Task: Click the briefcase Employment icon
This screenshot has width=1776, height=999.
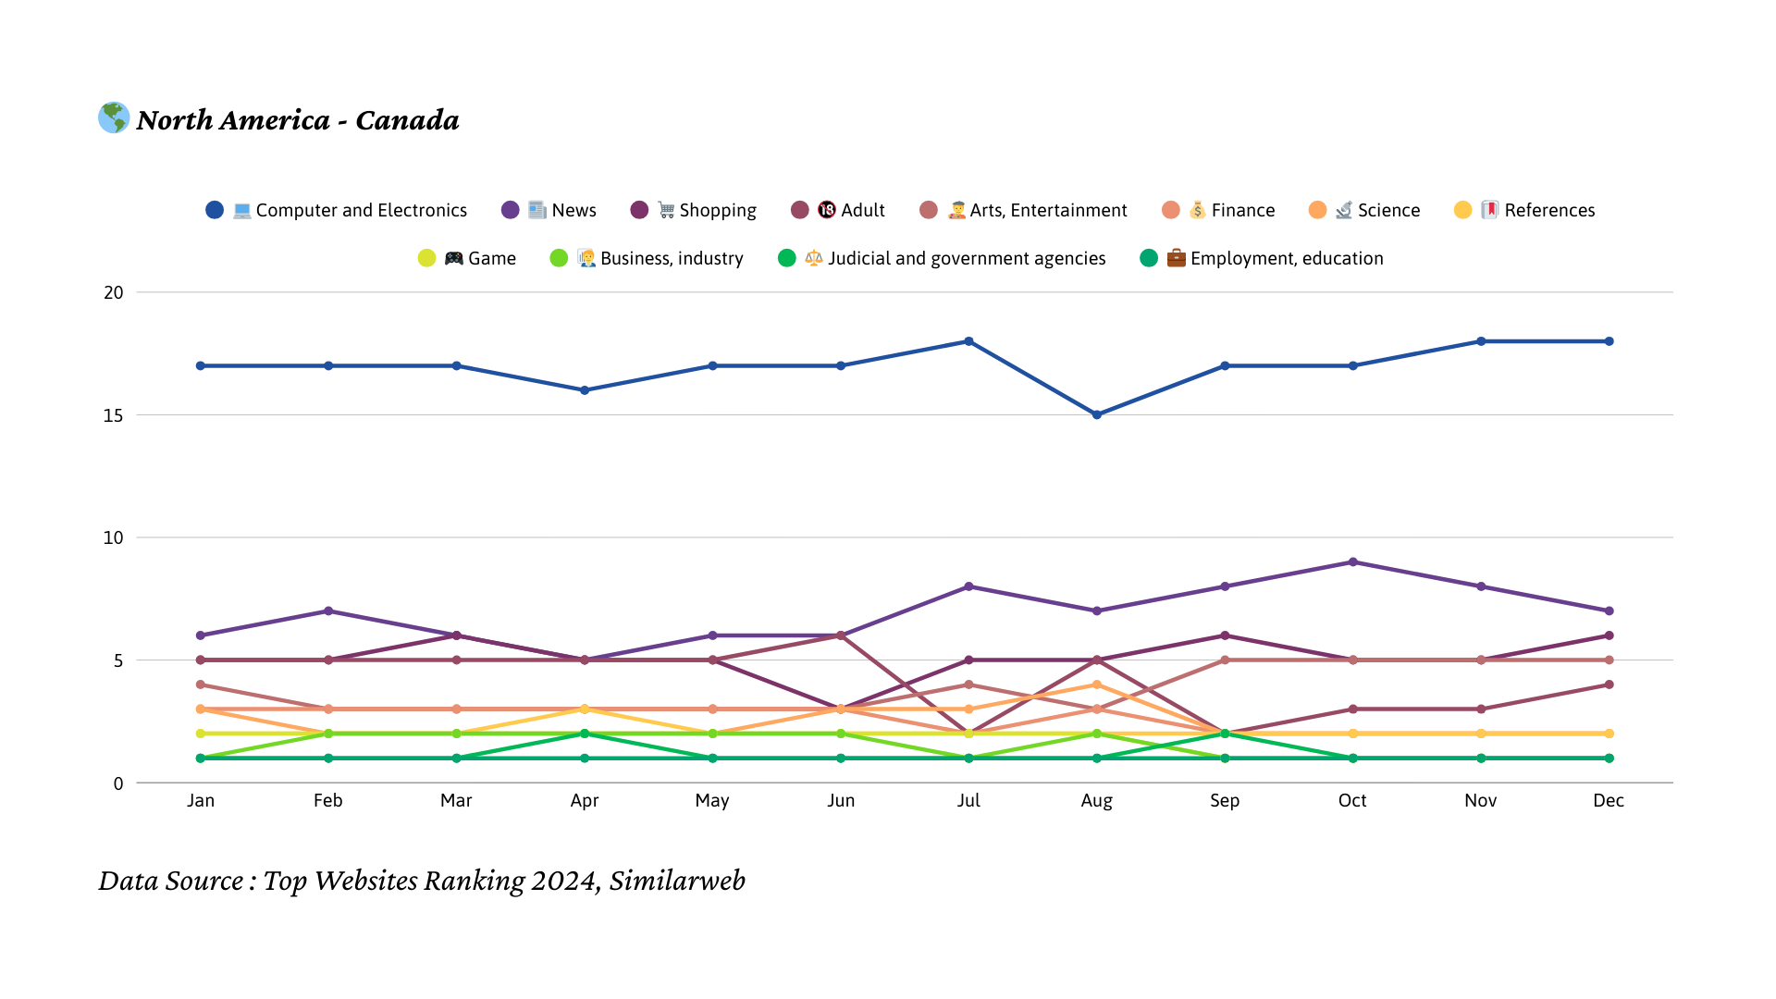Action: coord(1176,258)
